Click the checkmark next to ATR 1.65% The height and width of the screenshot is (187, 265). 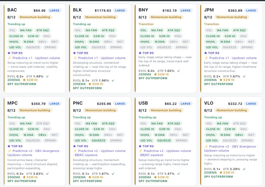[178, 71]
